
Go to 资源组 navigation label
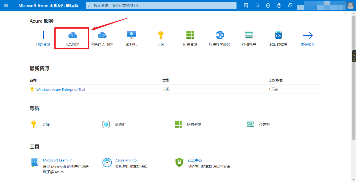point(120,125)
